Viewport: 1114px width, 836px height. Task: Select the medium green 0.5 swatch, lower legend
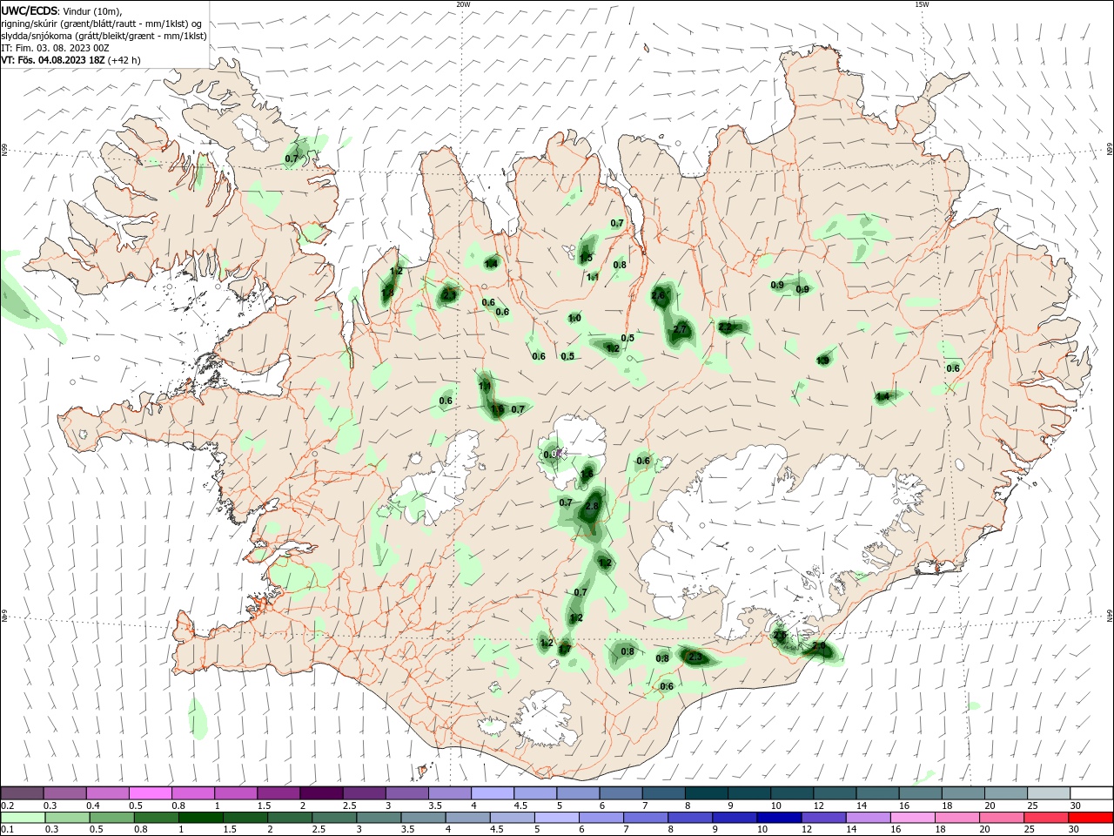(112, 818)
